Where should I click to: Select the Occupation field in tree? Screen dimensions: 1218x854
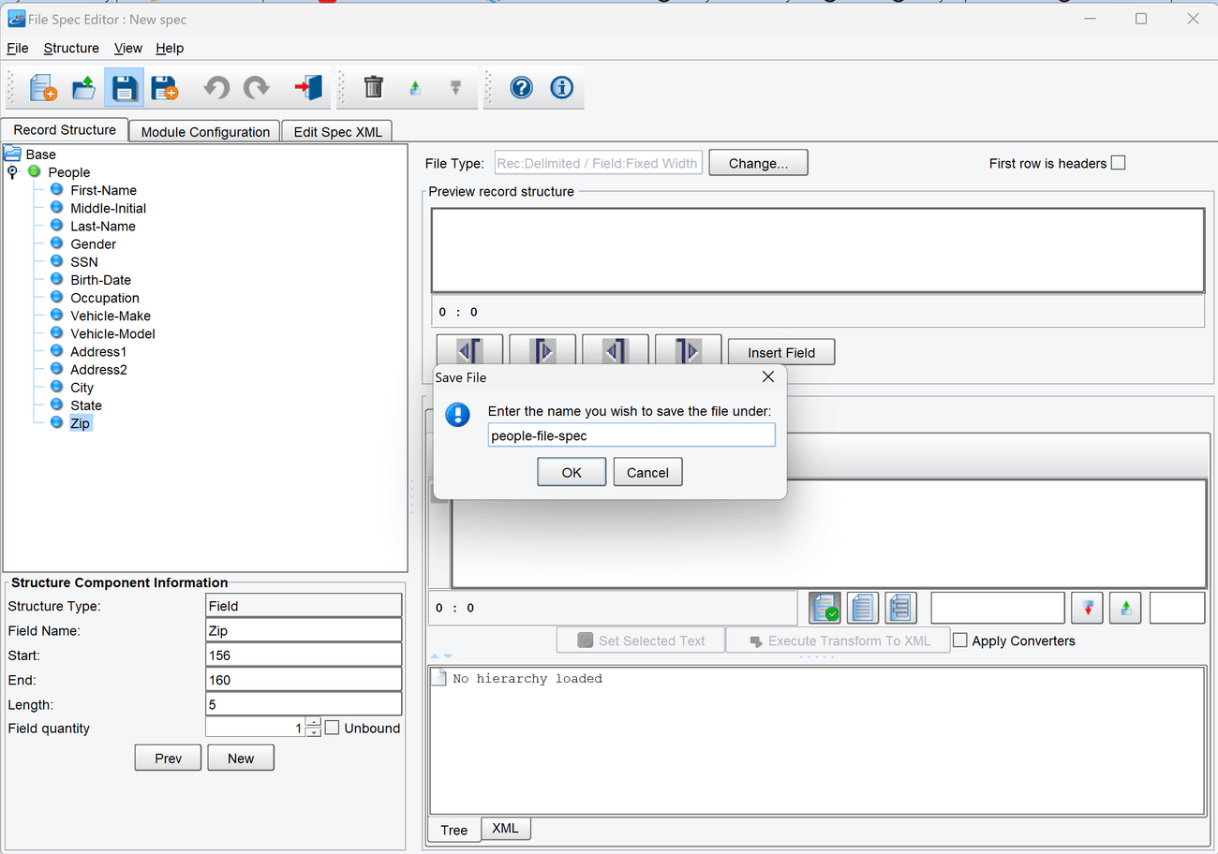104,298
